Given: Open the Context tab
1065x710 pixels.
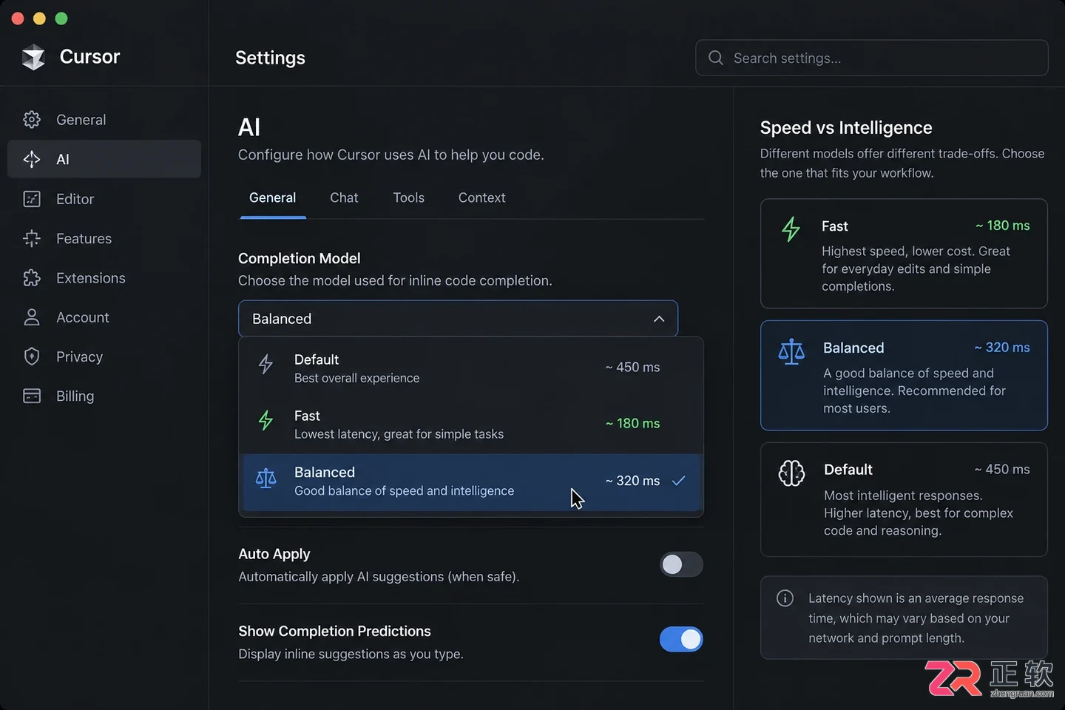Looking at the screenshot, I should point(481,198).
